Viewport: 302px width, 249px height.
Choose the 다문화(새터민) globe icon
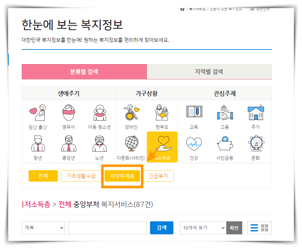132,144
